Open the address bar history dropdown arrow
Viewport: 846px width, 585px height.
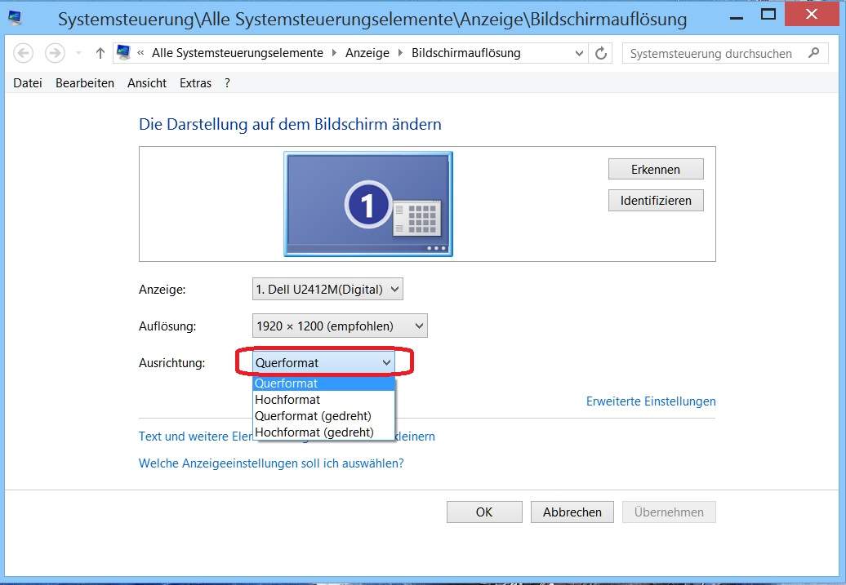pos(578,53)
